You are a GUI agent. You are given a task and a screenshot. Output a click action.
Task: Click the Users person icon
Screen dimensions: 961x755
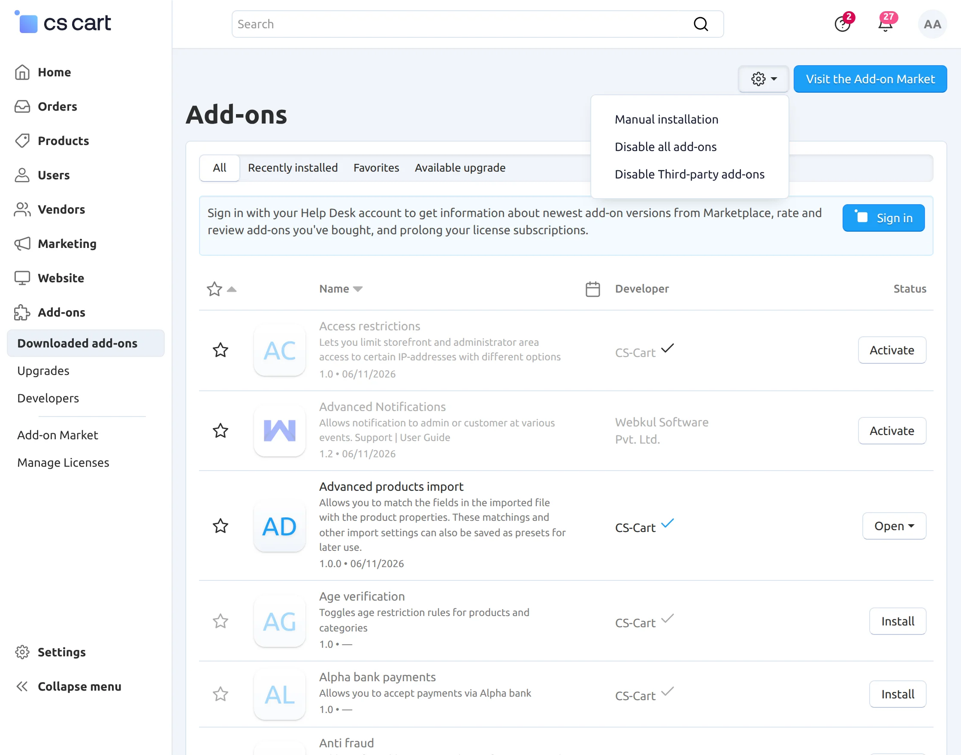coord(22,175)
